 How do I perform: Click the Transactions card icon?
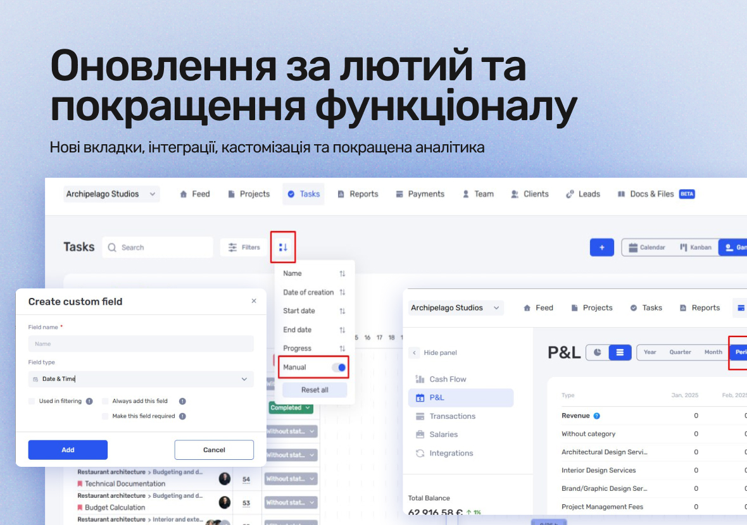coord(420,416)
